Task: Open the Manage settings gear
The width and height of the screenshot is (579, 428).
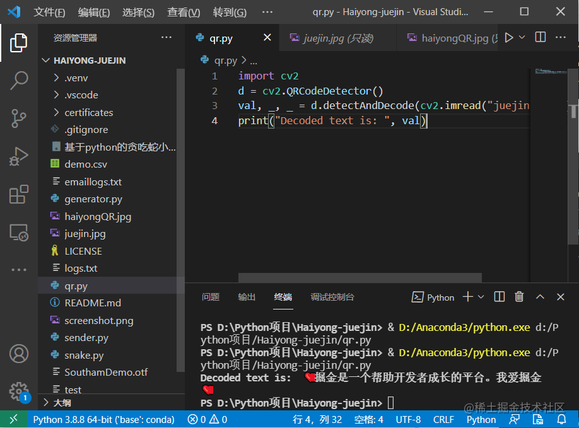Action: (x=18, y=392)
